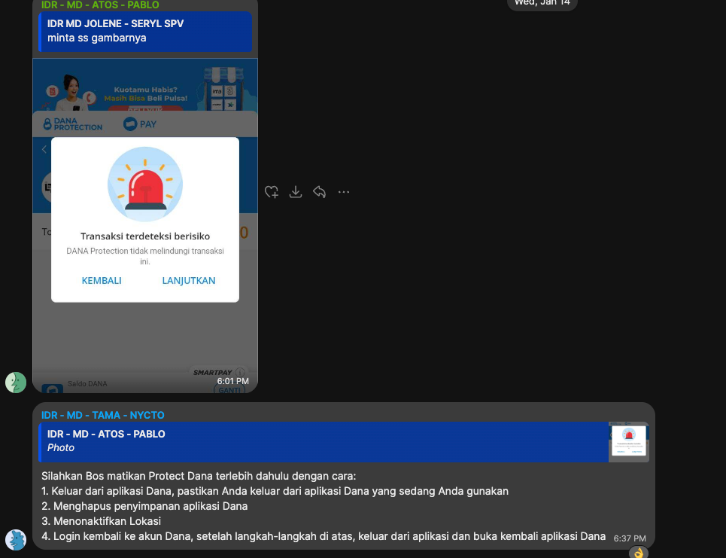Open the blue avatar profile of NYCTO
The height and width of the screenshot is (558, 726).
click(x=16, y=540)
